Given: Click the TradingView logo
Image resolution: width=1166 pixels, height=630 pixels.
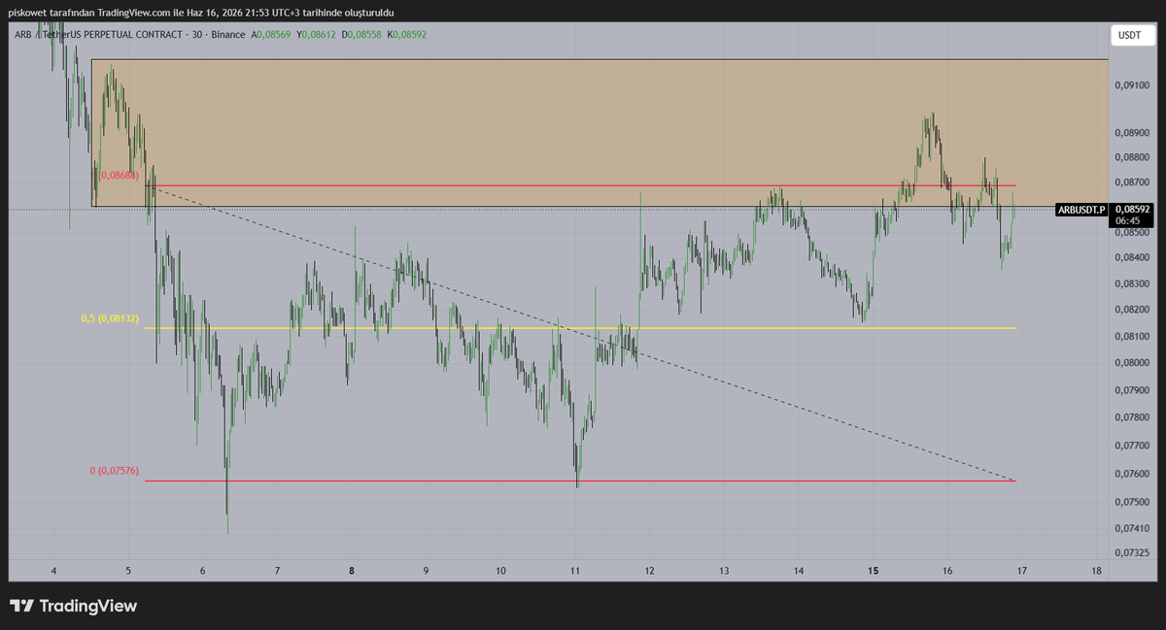Looking at the screenshot, I should tap(74, 607).
